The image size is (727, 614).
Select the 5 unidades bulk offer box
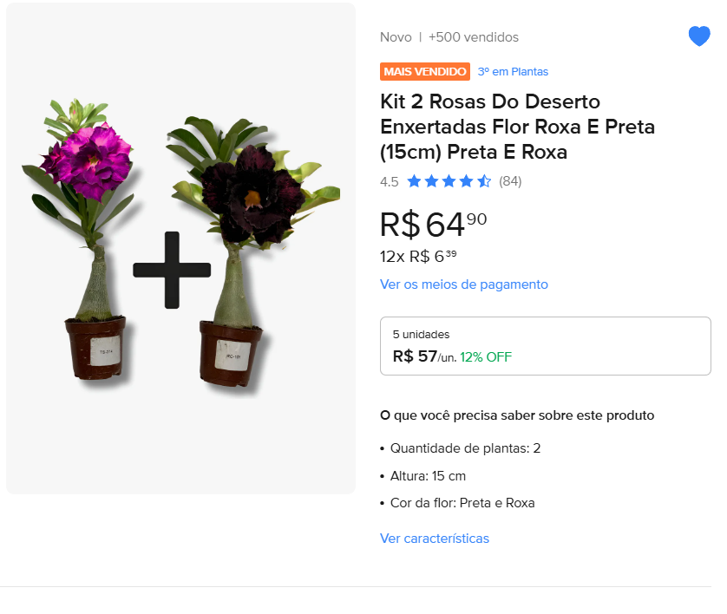click(545, 346)
